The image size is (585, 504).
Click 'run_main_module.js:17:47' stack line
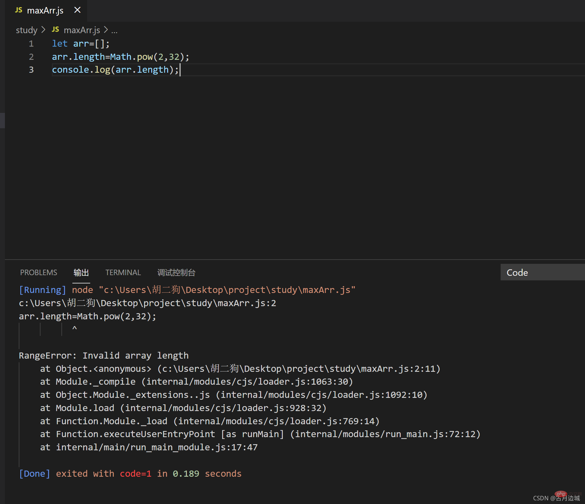(149, 447)
